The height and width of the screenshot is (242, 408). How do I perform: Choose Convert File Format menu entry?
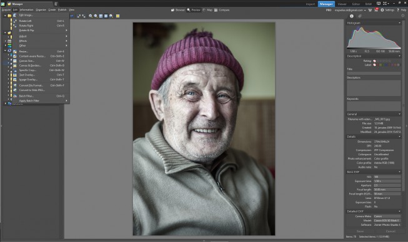tap(41, 85)
